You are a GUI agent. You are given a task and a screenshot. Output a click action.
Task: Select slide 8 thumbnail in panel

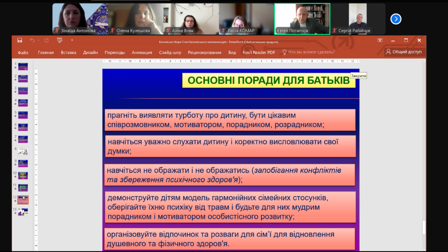tap(23, 151)
